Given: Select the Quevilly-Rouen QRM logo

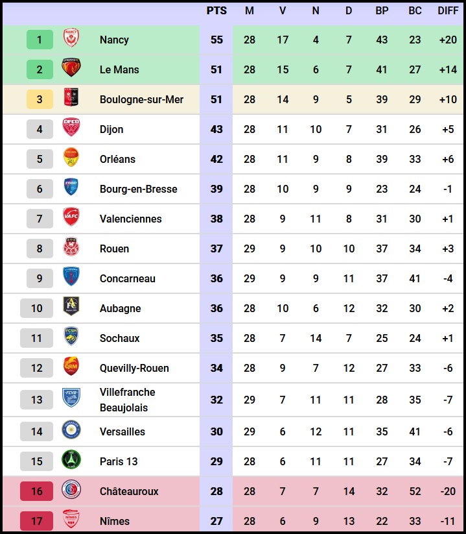Looking at the screenshot, I should point(71,368).
